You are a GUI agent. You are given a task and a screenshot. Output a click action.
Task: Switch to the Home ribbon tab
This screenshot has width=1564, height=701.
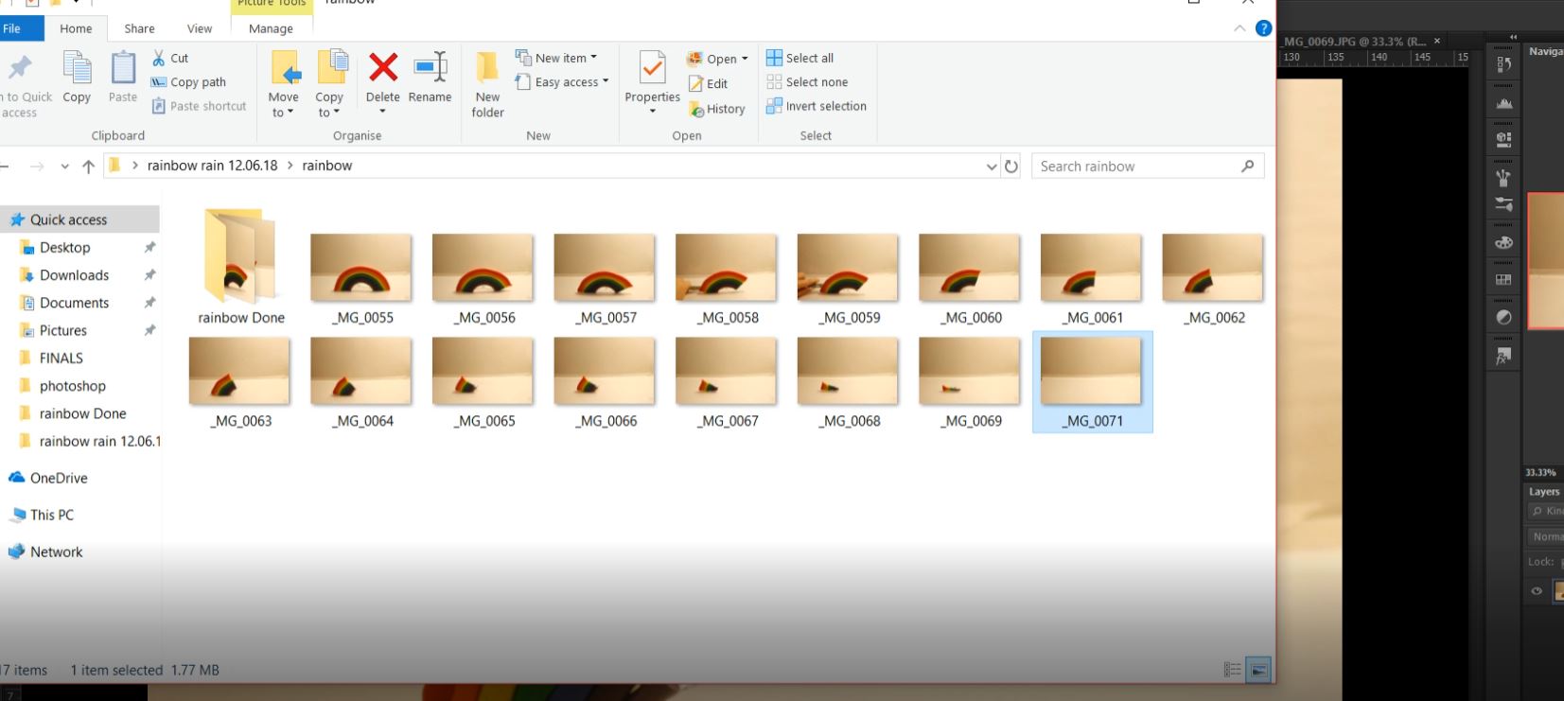coord(77,28)
